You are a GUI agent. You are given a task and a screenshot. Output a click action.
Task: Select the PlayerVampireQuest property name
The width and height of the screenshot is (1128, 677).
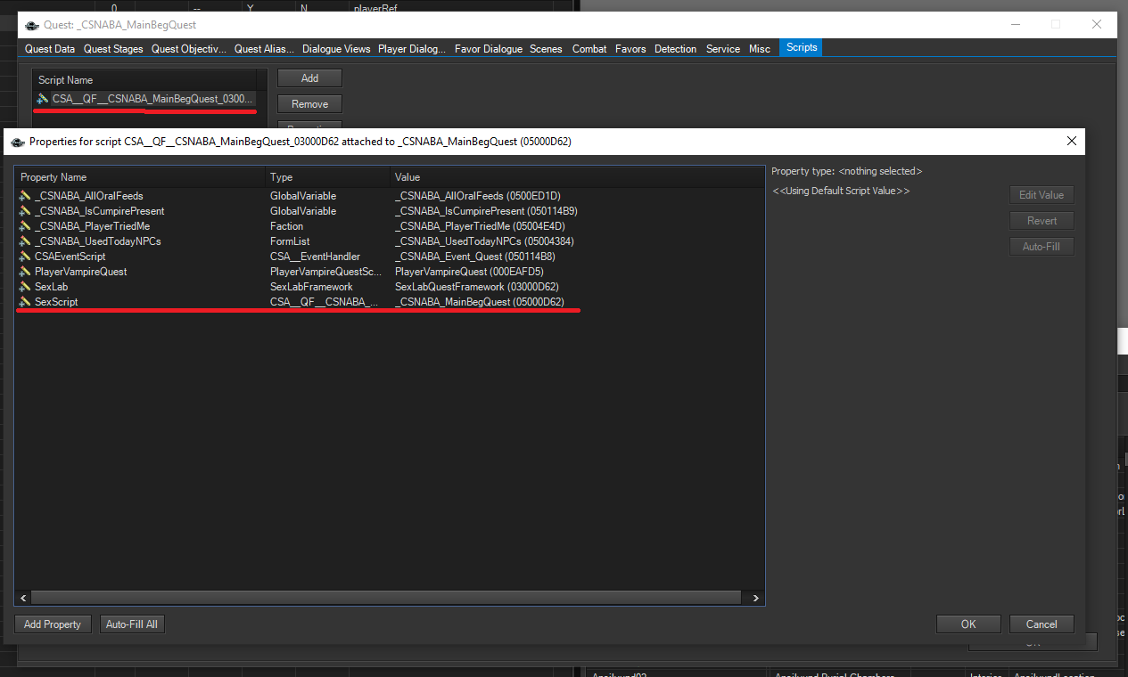coord(80,272)
